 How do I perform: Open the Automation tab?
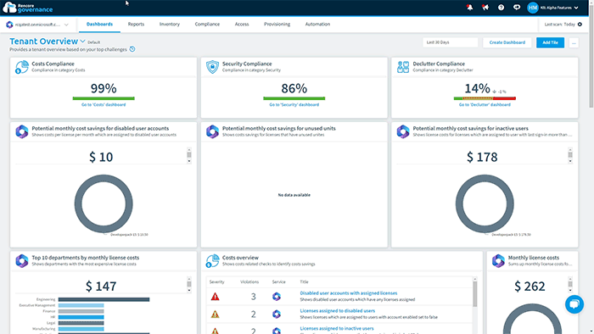click(317, 25)
